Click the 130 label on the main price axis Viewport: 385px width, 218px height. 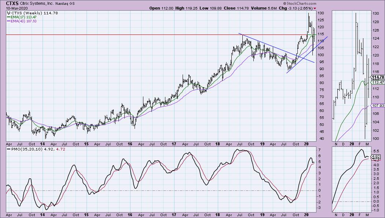[321, 13]
